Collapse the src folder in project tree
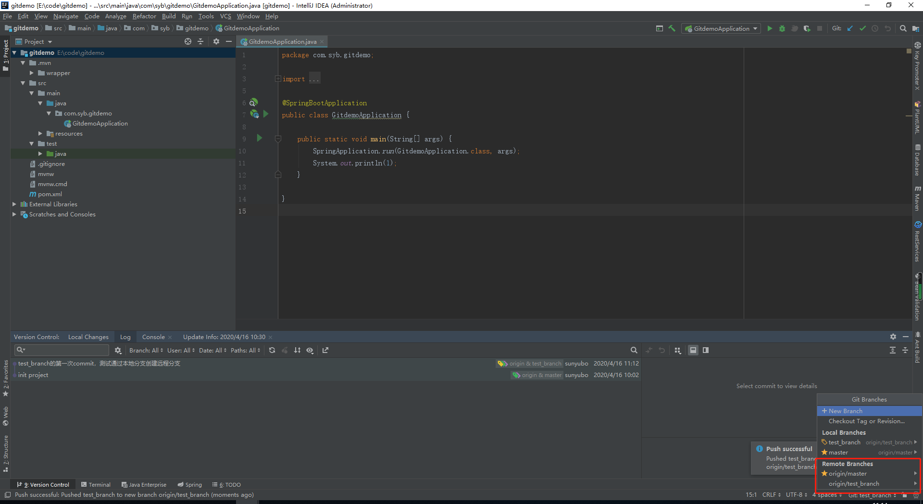 [x=23, y=83]
